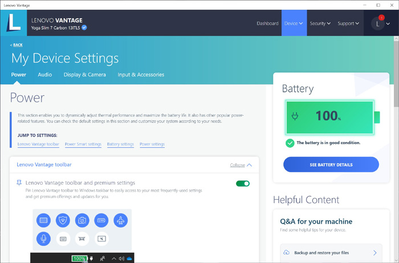Open the Support dropdown menu

(x=348, y=23)
